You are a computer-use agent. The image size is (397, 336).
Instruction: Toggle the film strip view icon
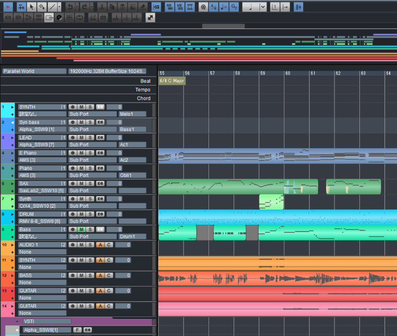pyautogui.click(x=190, y=7)
